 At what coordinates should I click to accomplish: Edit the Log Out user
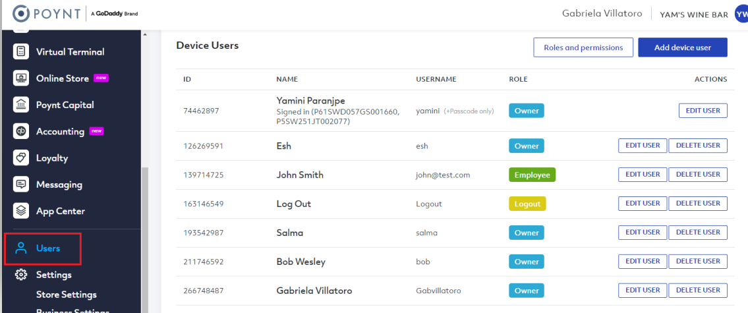pyautogui.click(x=643, y=203)
